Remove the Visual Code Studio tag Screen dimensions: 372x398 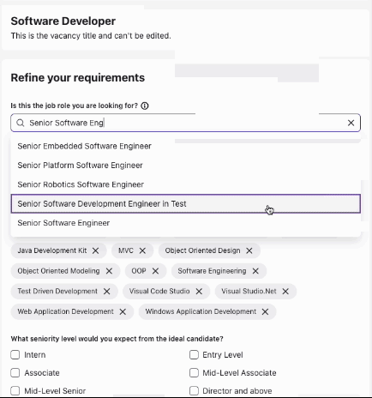[x=199, y=292]
